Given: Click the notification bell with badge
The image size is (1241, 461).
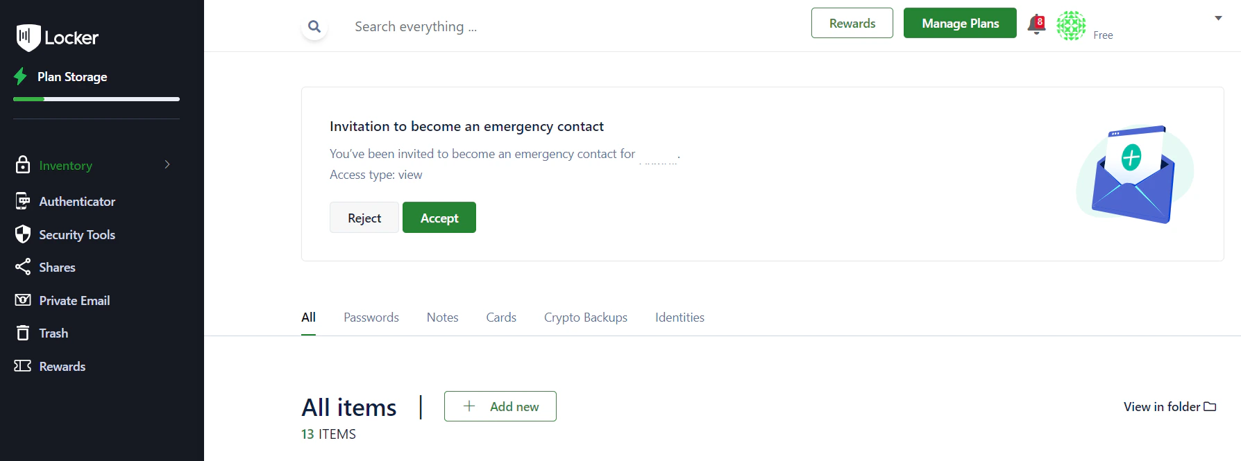Looking at the screenshot, I should [x=1035, y=23].
